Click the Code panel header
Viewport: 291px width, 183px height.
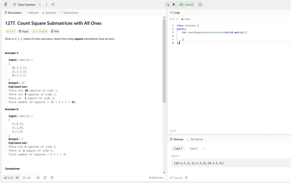(175, 13)
